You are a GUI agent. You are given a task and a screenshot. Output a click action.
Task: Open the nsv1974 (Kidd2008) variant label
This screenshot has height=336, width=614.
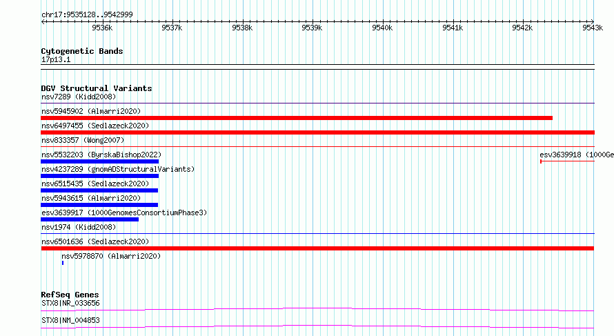(79, 227)
